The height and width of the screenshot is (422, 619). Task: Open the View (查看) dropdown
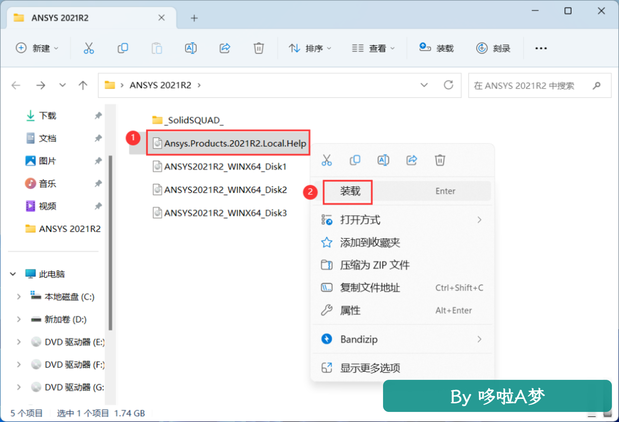[373, 48]
